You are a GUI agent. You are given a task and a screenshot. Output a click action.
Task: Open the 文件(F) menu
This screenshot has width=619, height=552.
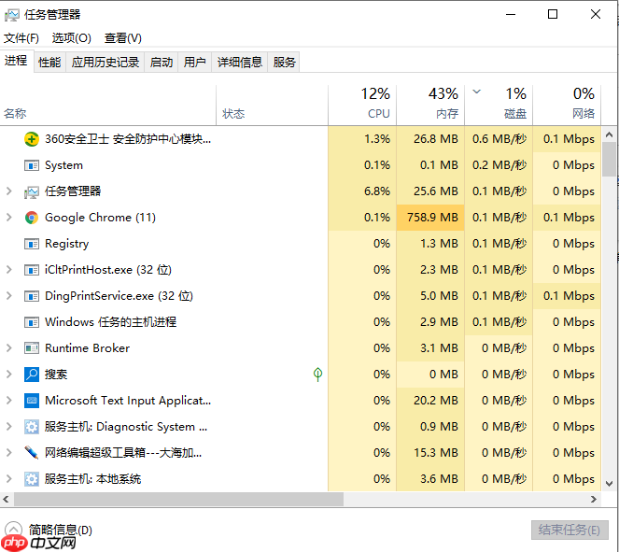[x=21, y=38]
